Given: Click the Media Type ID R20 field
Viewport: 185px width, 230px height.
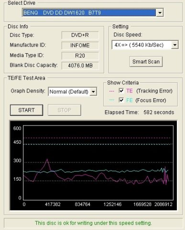Looking at the screenshot, I should 80,56.
